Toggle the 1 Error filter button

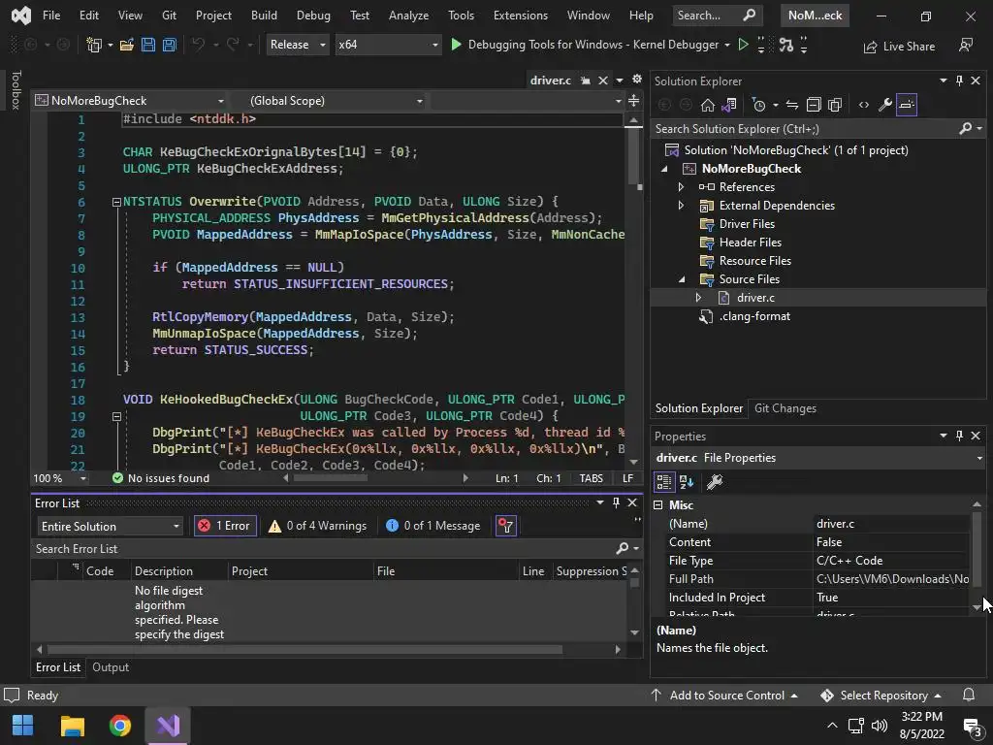pyautogui.click(x=225, y=526)
